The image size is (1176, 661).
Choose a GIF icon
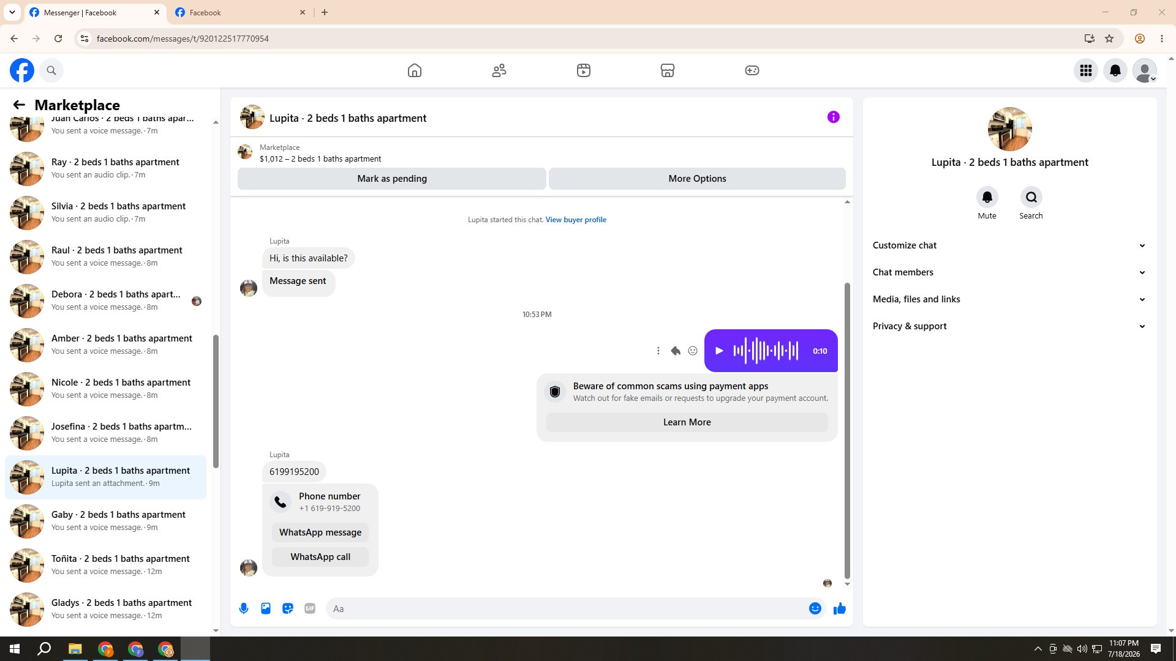pyautogui.click(x=310, y=608)
